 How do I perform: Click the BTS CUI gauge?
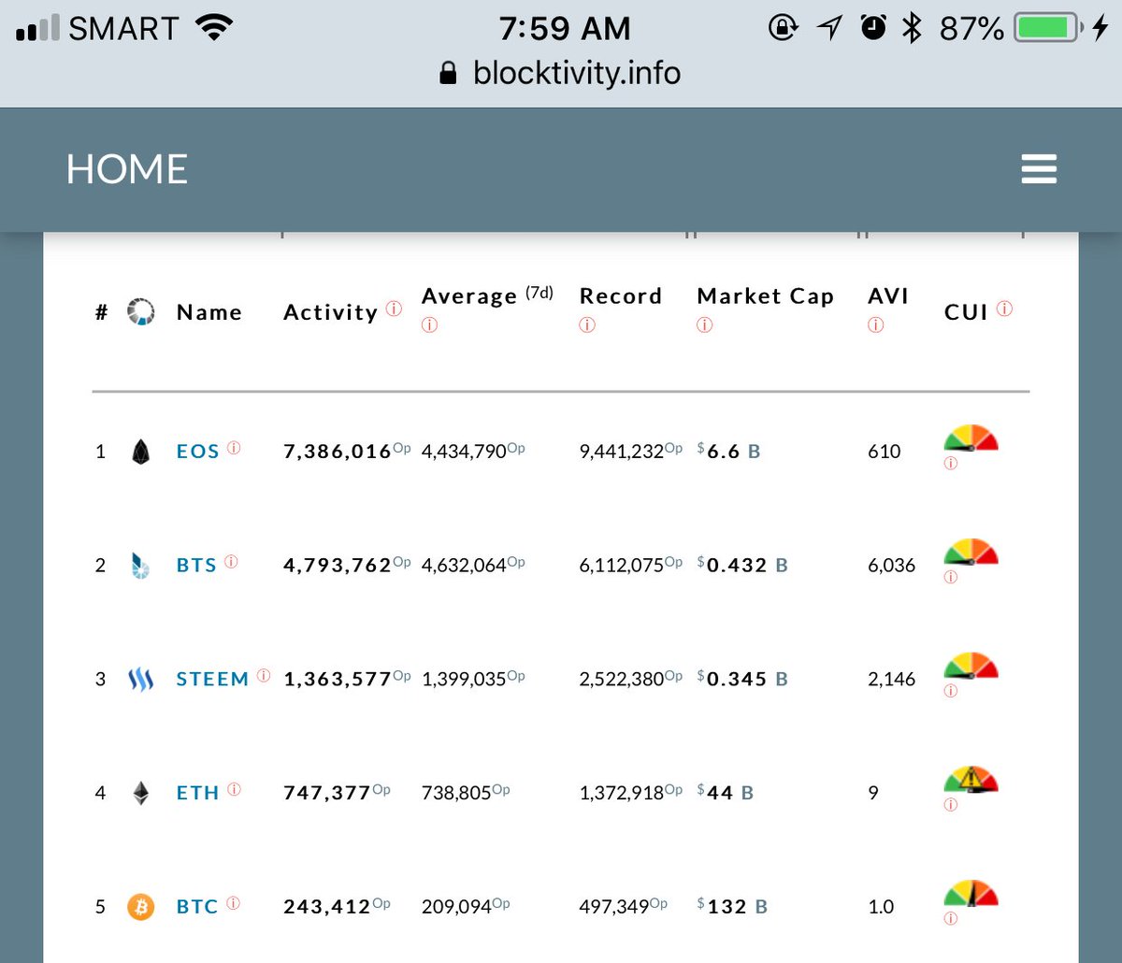click(971, 553)
